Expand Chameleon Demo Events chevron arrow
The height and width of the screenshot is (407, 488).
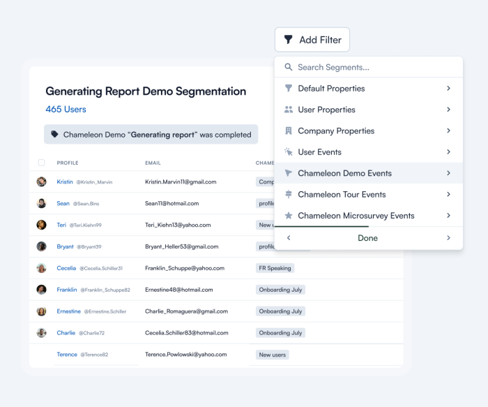point(448,173)
